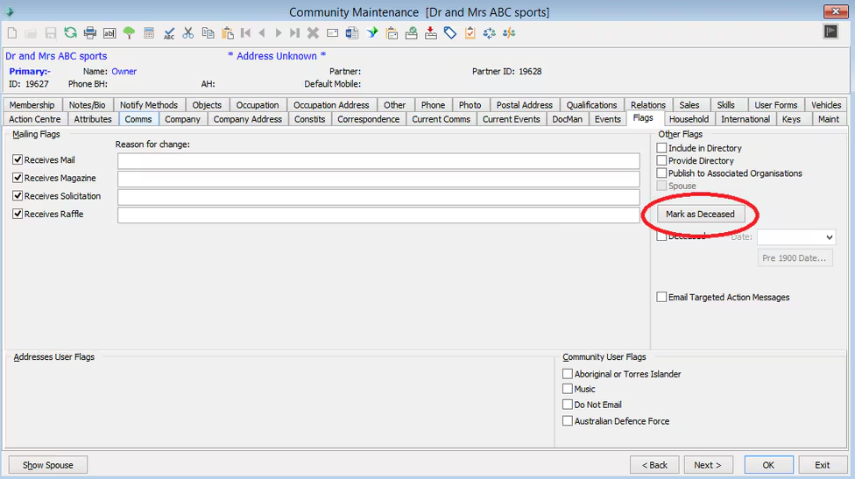Click the scissors Cut icon
Viewport: 855px width, 479px height.
click(x=188, y=33)
